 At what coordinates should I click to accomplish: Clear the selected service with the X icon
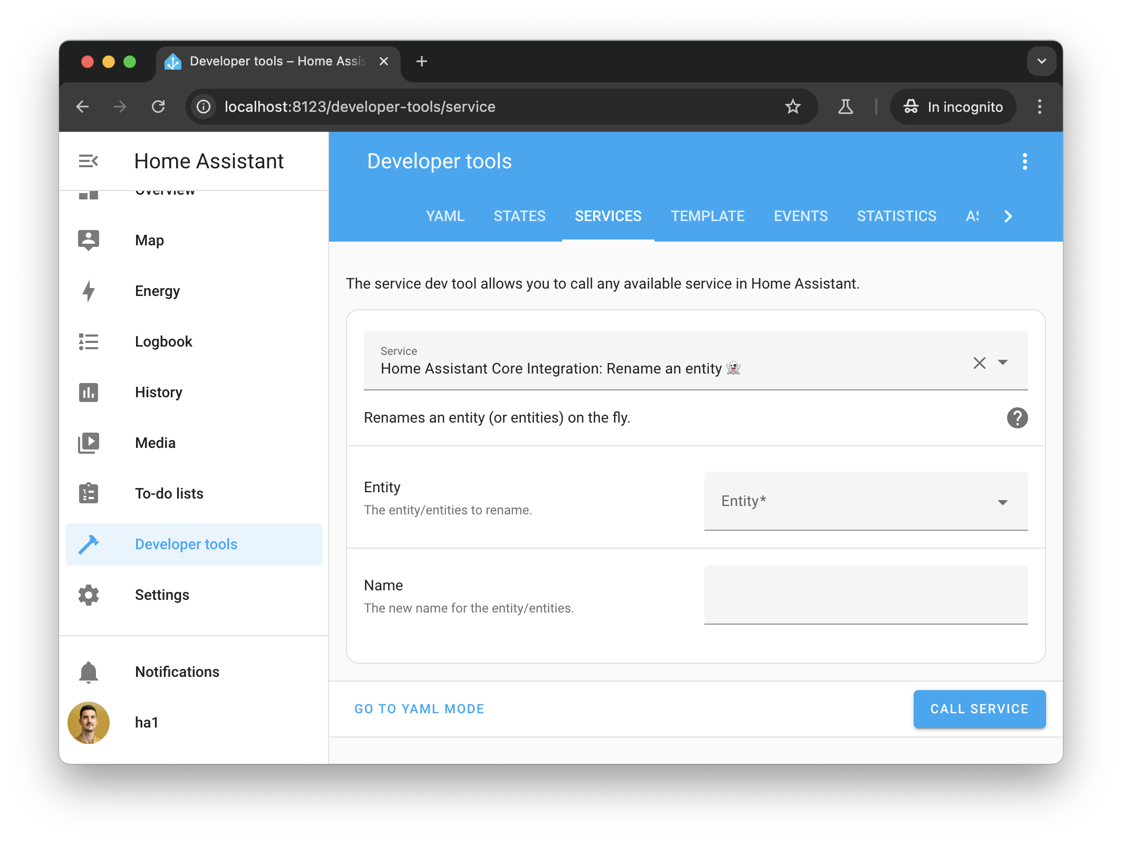pos(980,362)
